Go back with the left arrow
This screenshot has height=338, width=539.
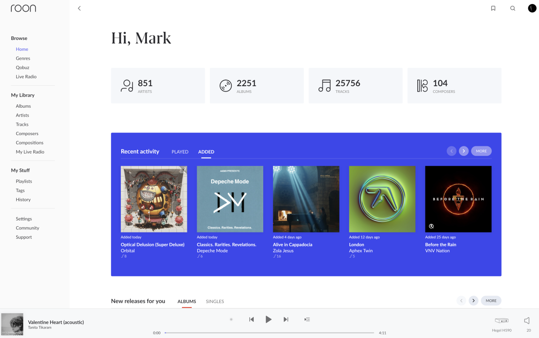click(79, 8)
